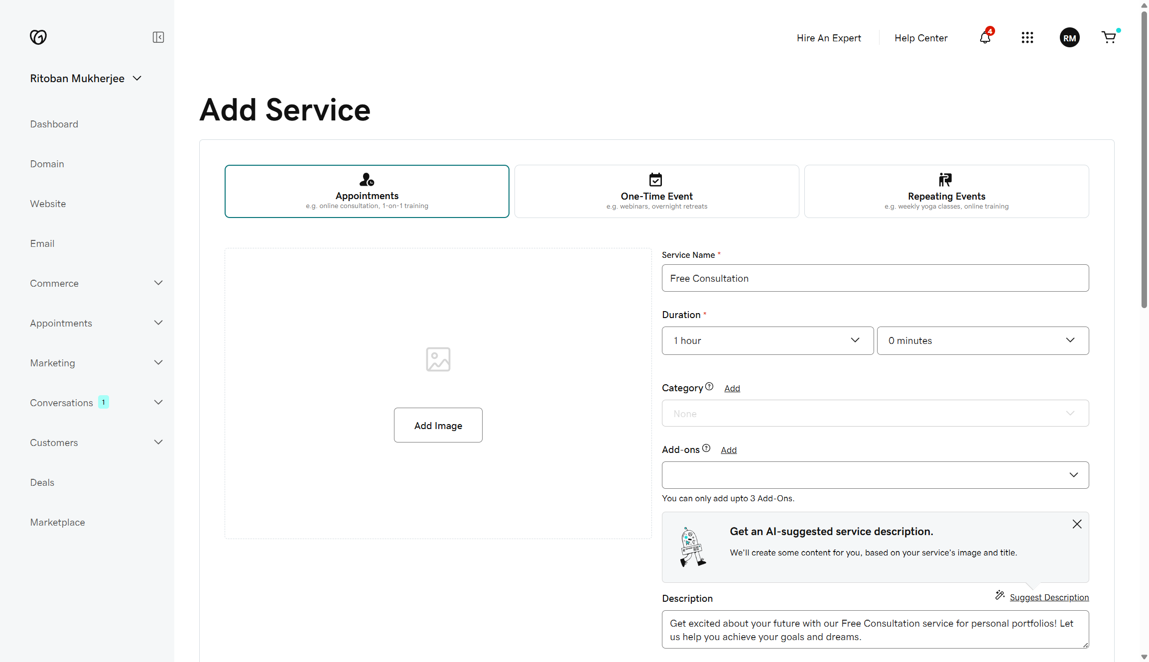The width and height of the screenshot is (1149, 662).
Task: Open the 0 minutes dropdown
Action: tap(983, 340)
